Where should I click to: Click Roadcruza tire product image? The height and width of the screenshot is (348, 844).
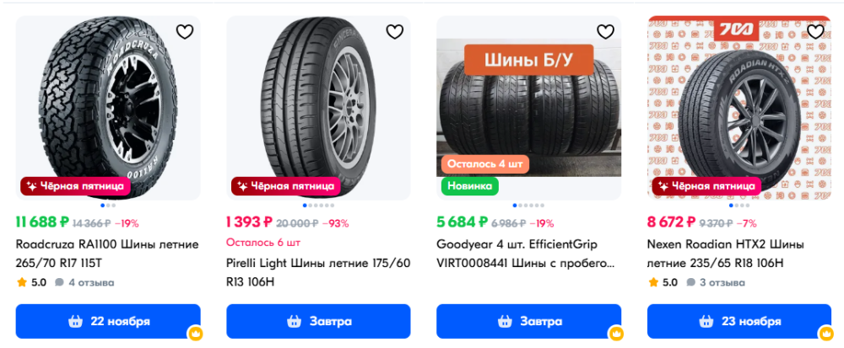[x=108, y=101]
